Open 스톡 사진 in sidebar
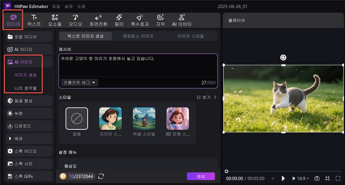 point(29,163)
